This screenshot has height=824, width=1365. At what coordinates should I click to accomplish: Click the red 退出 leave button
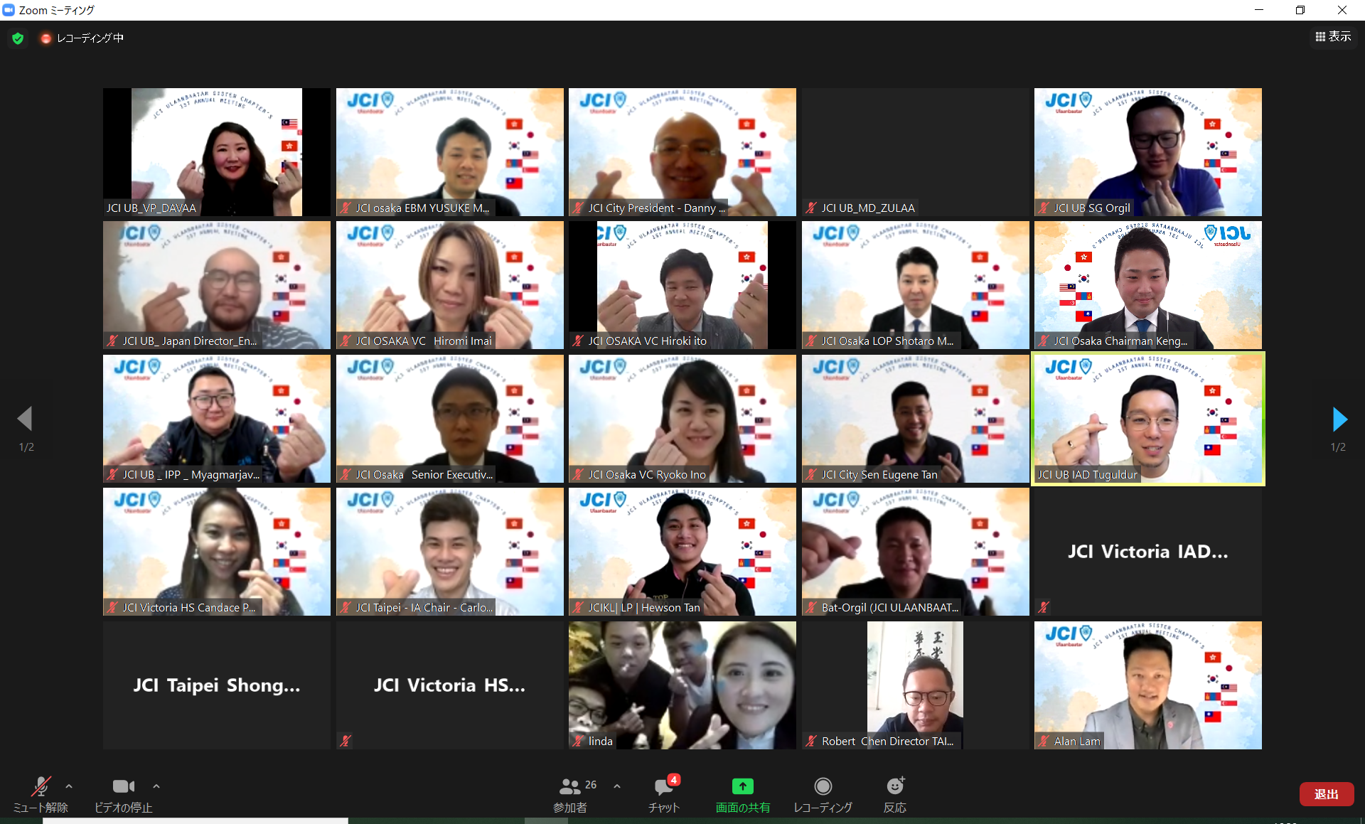[1326, 794]
